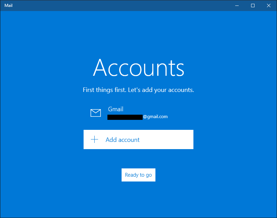The height and width of the screenshot is (218, 277).
Task: Select the Gmail account name label
Action: tap(116, 109)
